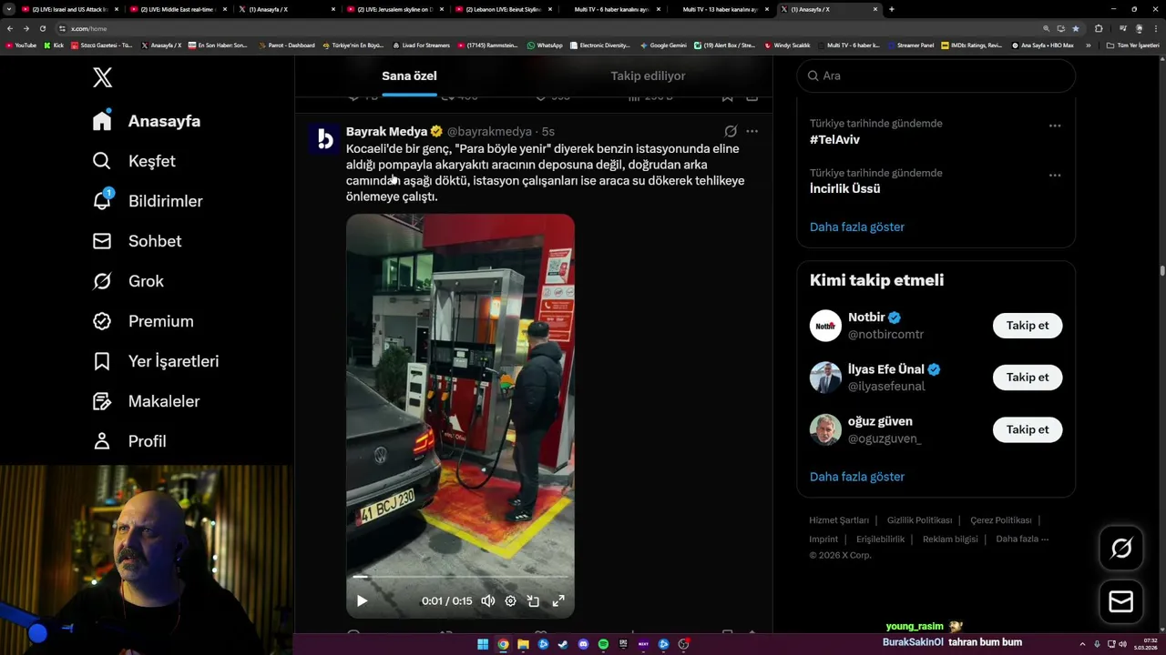Show hidden system tray icons
Screen dimensions: 1166x655
(1082, 644)
